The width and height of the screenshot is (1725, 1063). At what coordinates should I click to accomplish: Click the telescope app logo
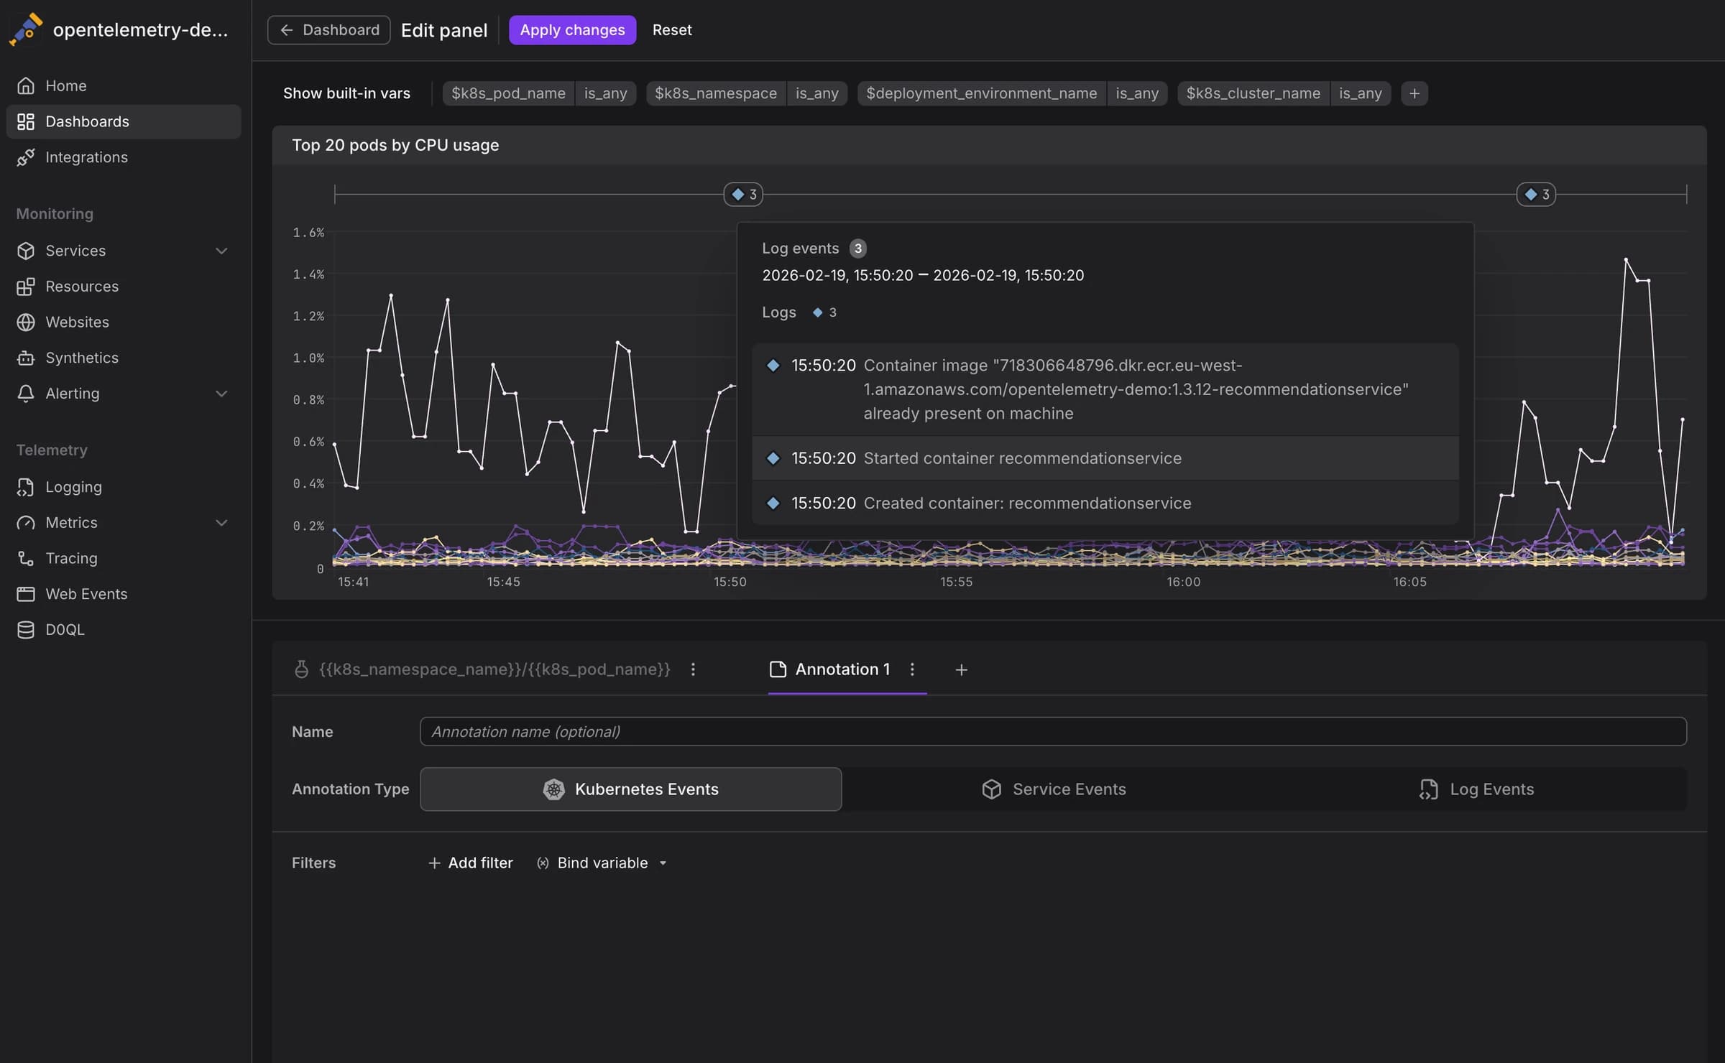pyautogui.click(x=26, y=29)
